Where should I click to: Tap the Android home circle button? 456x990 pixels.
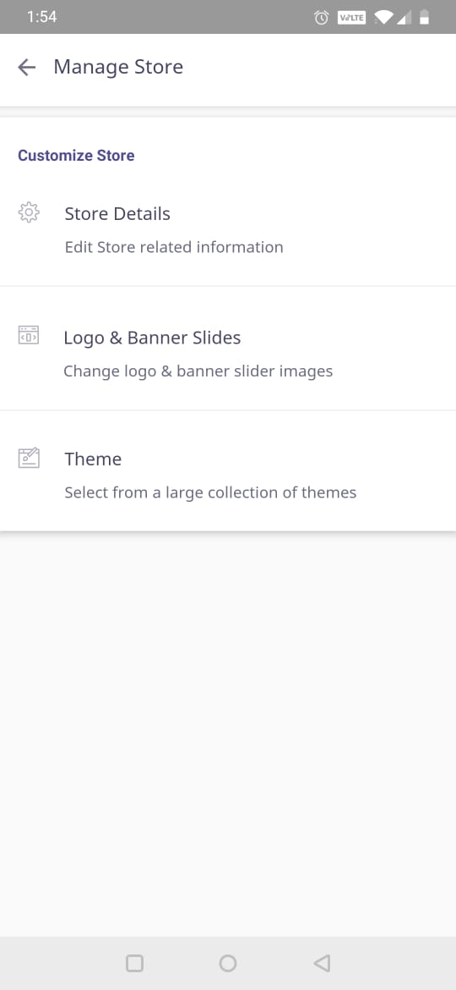pos(227,963)
